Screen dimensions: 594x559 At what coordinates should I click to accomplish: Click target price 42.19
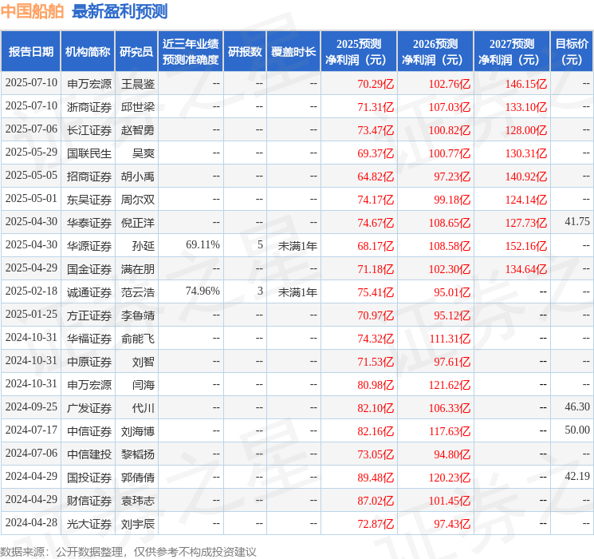tap(577, 476)
